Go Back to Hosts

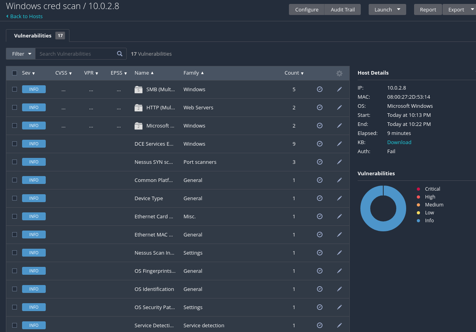(x=24, y=16)
